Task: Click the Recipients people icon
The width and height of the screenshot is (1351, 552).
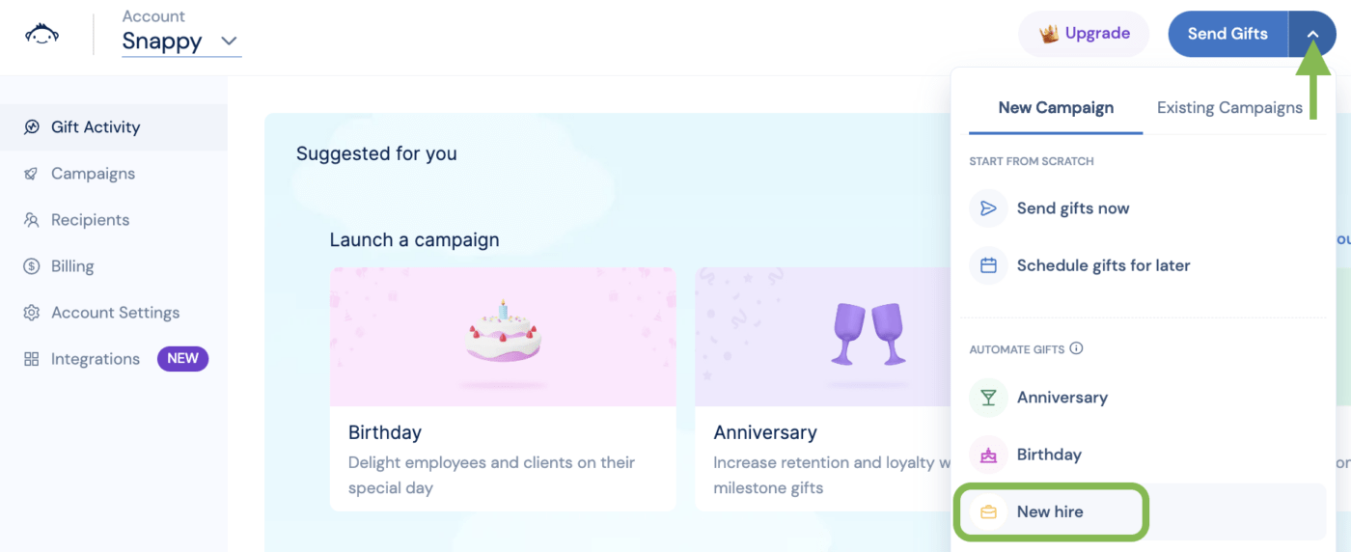Action: (32, 220)
